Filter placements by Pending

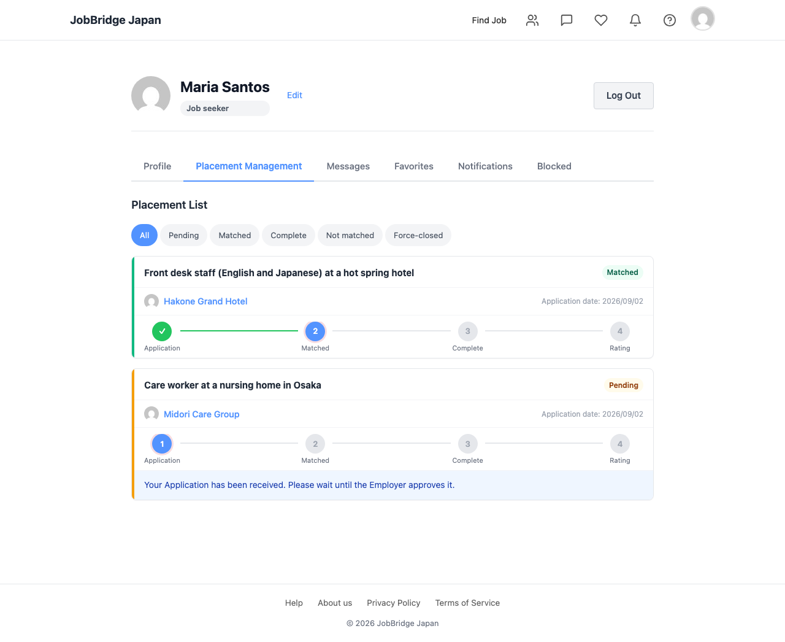click(183, 235)
